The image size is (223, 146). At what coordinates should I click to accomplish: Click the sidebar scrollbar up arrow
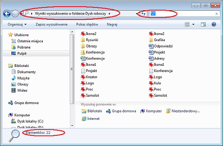pos(72,32)
